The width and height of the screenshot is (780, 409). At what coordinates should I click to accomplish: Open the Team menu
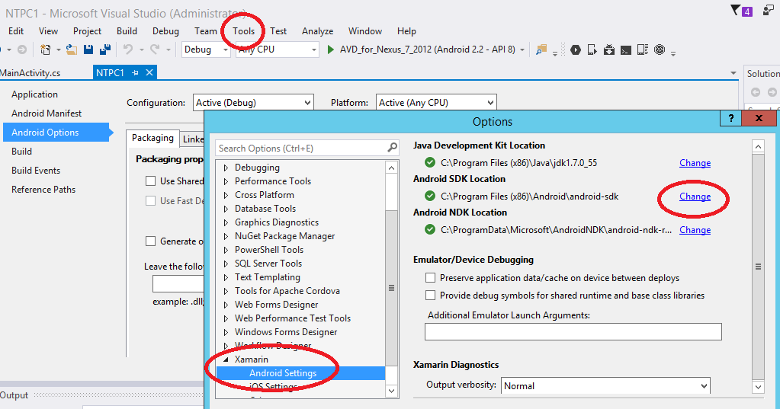click(205, 30)
